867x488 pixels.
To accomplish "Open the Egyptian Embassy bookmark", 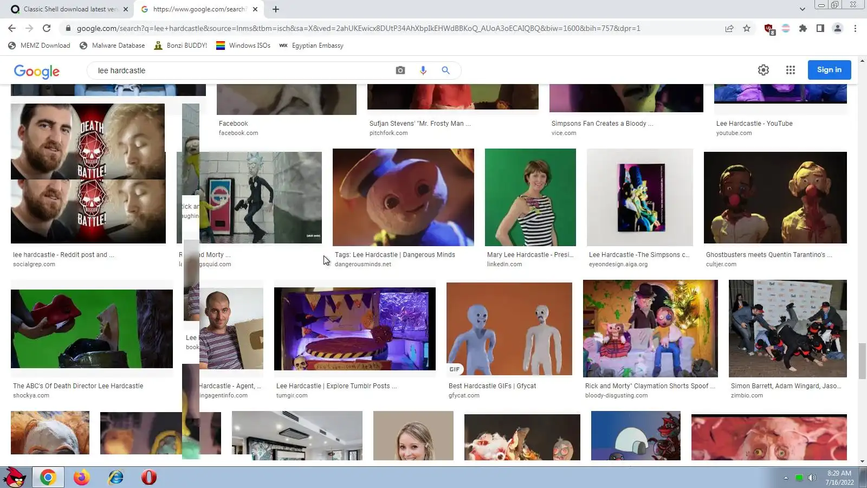I will pos(312,46).
